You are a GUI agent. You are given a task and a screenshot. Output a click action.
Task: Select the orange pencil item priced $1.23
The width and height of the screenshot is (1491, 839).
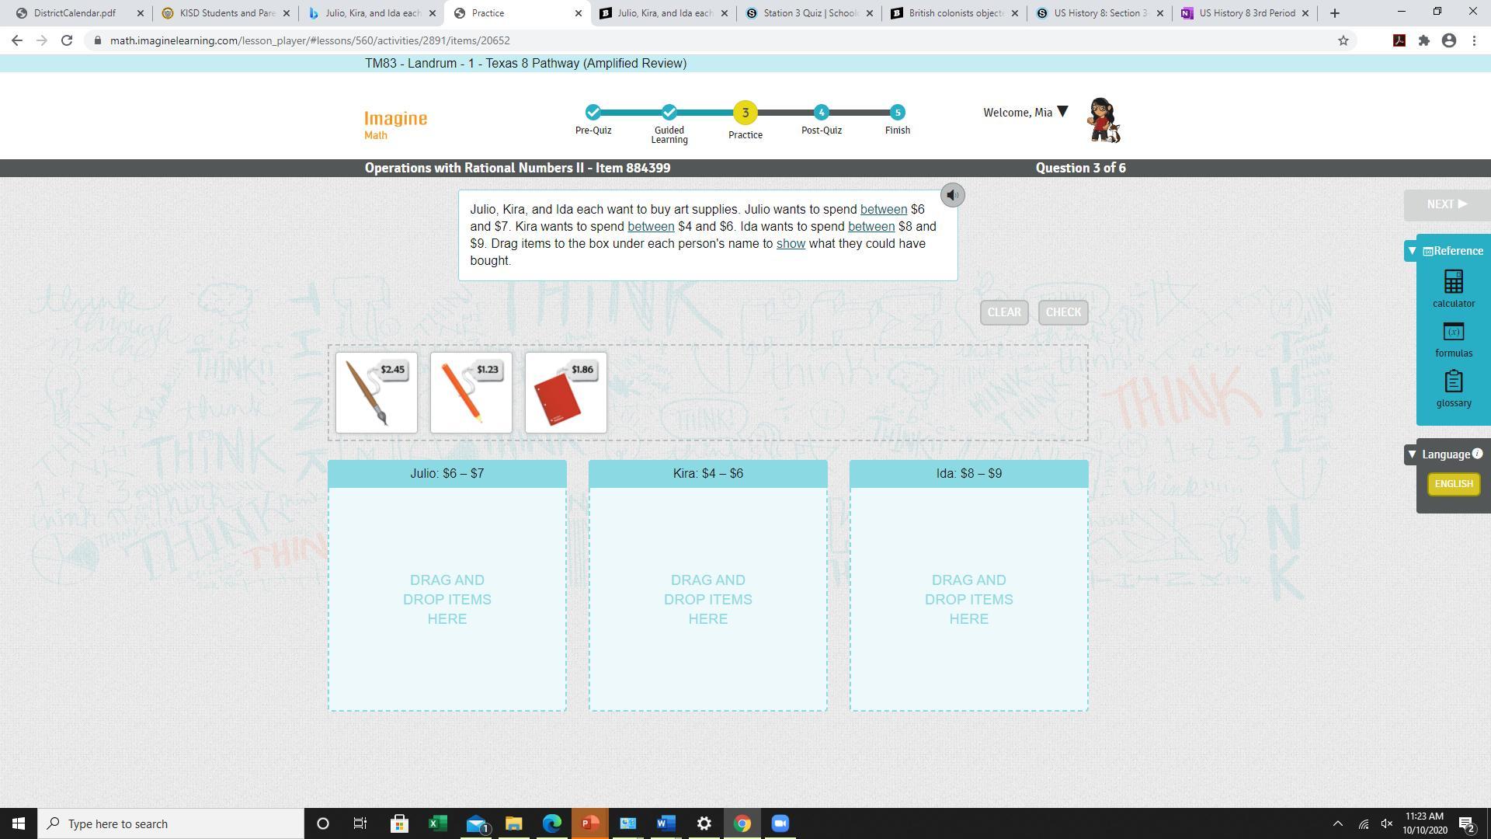[471, 393]
